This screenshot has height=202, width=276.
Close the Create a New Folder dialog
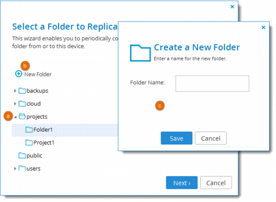(x=264, y=28)
